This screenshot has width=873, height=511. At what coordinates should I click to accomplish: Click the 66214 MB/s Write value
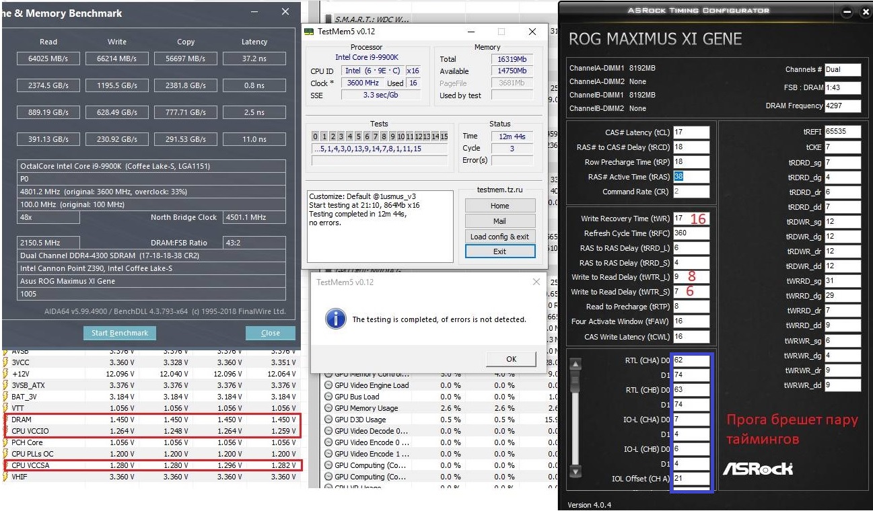pyautogui.click(x=117, y=58)
